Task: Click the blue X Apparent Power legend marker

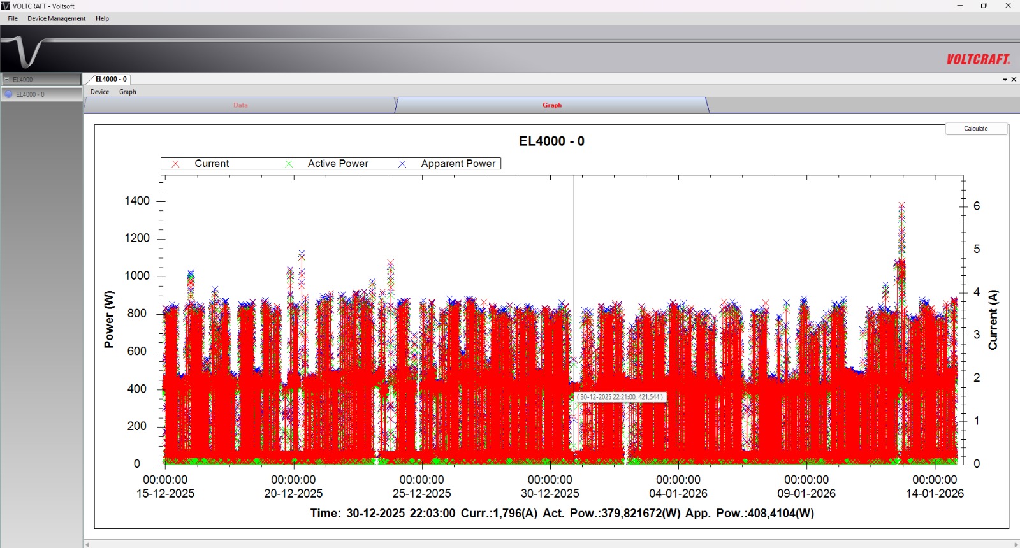Action: pos(402,164)
